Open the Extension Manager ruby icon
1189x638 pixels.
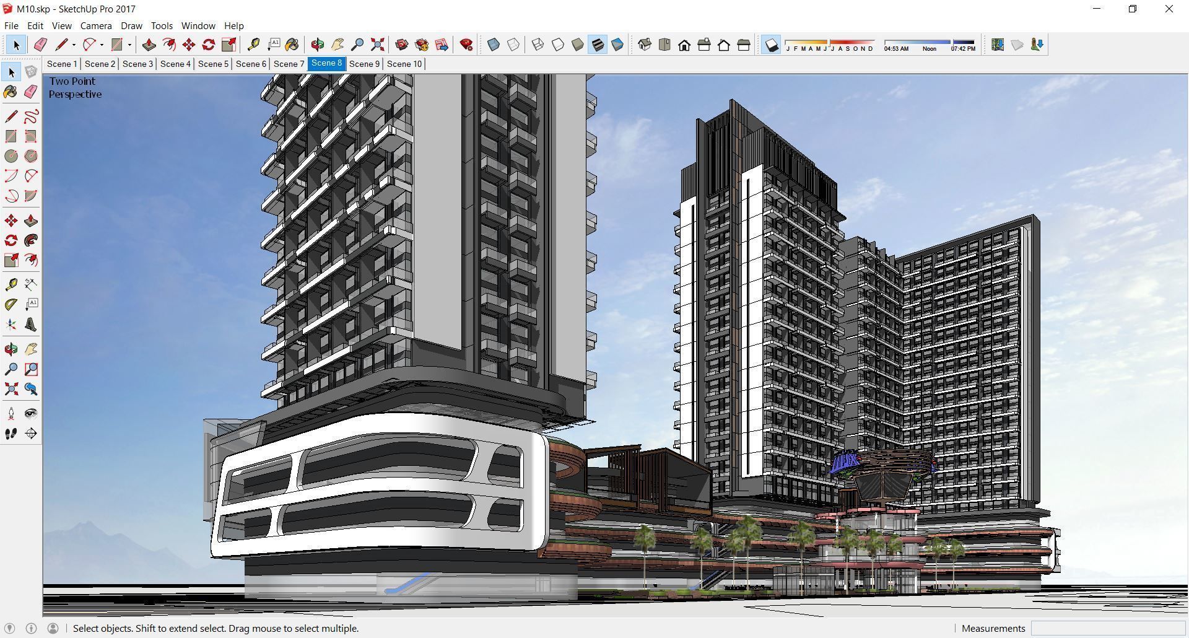466,45
